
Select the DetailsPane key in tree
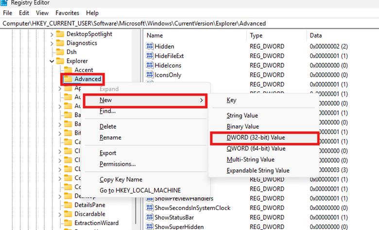[x=90, y=205]
